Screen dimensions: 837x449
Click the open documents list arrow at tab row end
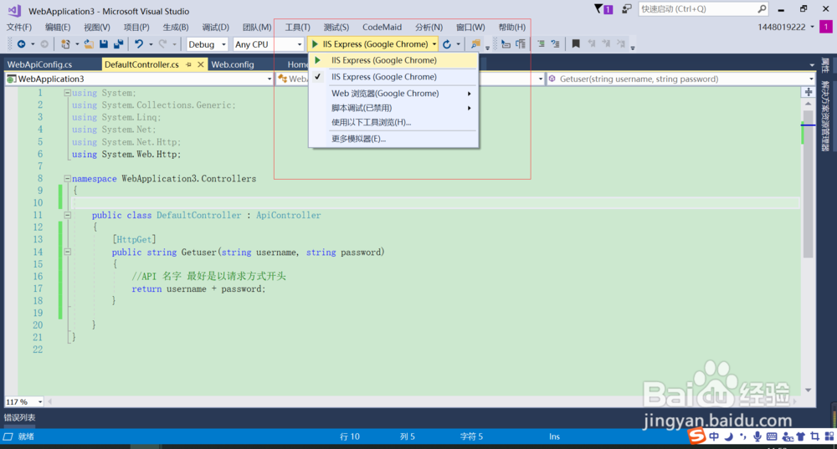pyautogui.click(x=811, y=65)
